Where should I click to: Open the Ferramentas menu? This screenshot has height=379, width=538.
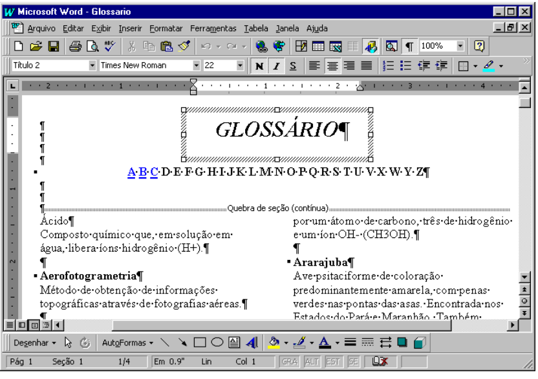213,28
